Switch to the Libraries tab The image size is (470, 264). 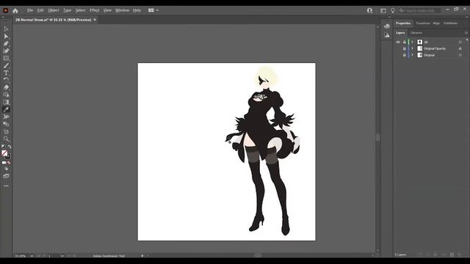tap(416, 33)
